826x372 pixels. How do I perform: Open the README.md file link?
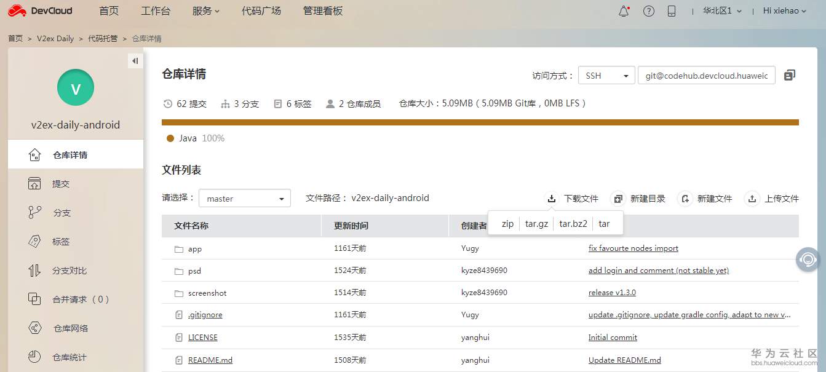pos(210,360)
